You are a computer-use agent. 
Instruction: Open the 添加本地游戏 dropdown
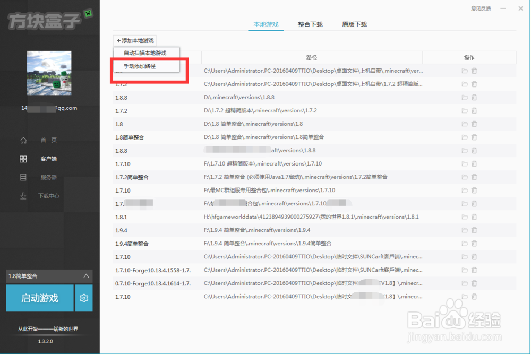(x=134, y=40)
